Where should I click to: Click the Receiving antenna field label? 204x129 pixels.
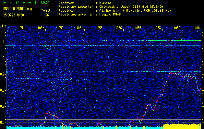click(75, 15)
